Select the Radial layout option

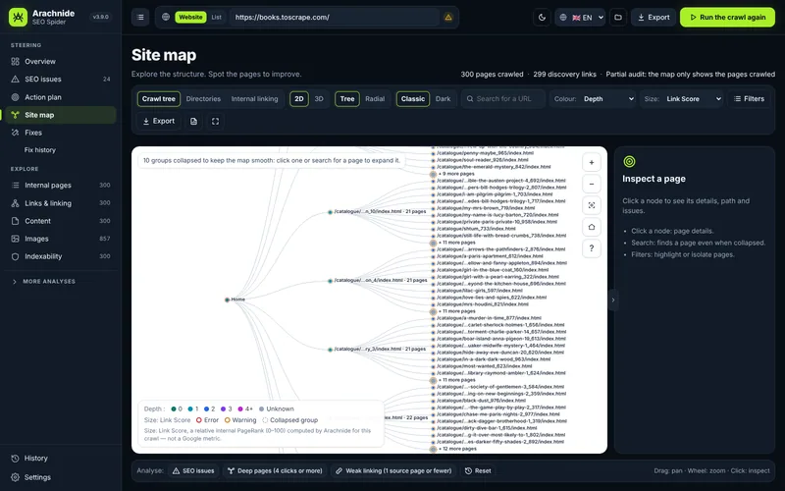pos(375,99)
